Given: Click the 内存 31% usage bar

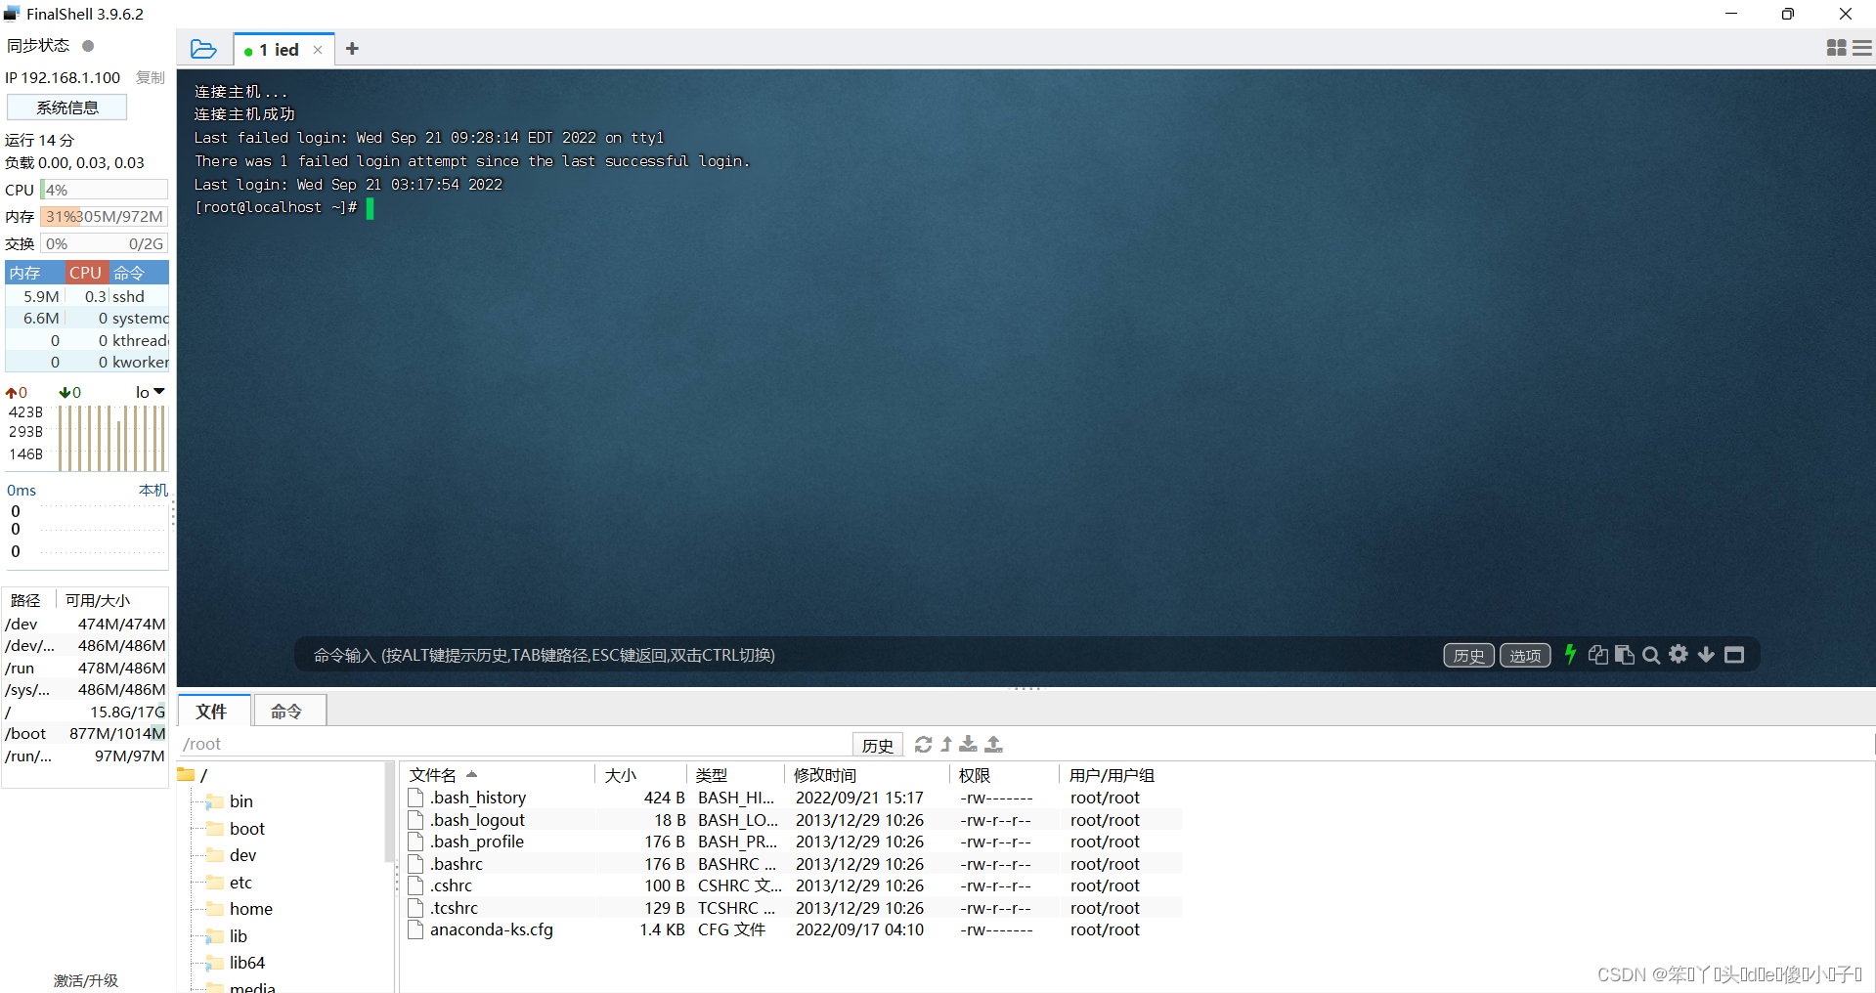Looking at the screenshot, I should tap(105, 216).
